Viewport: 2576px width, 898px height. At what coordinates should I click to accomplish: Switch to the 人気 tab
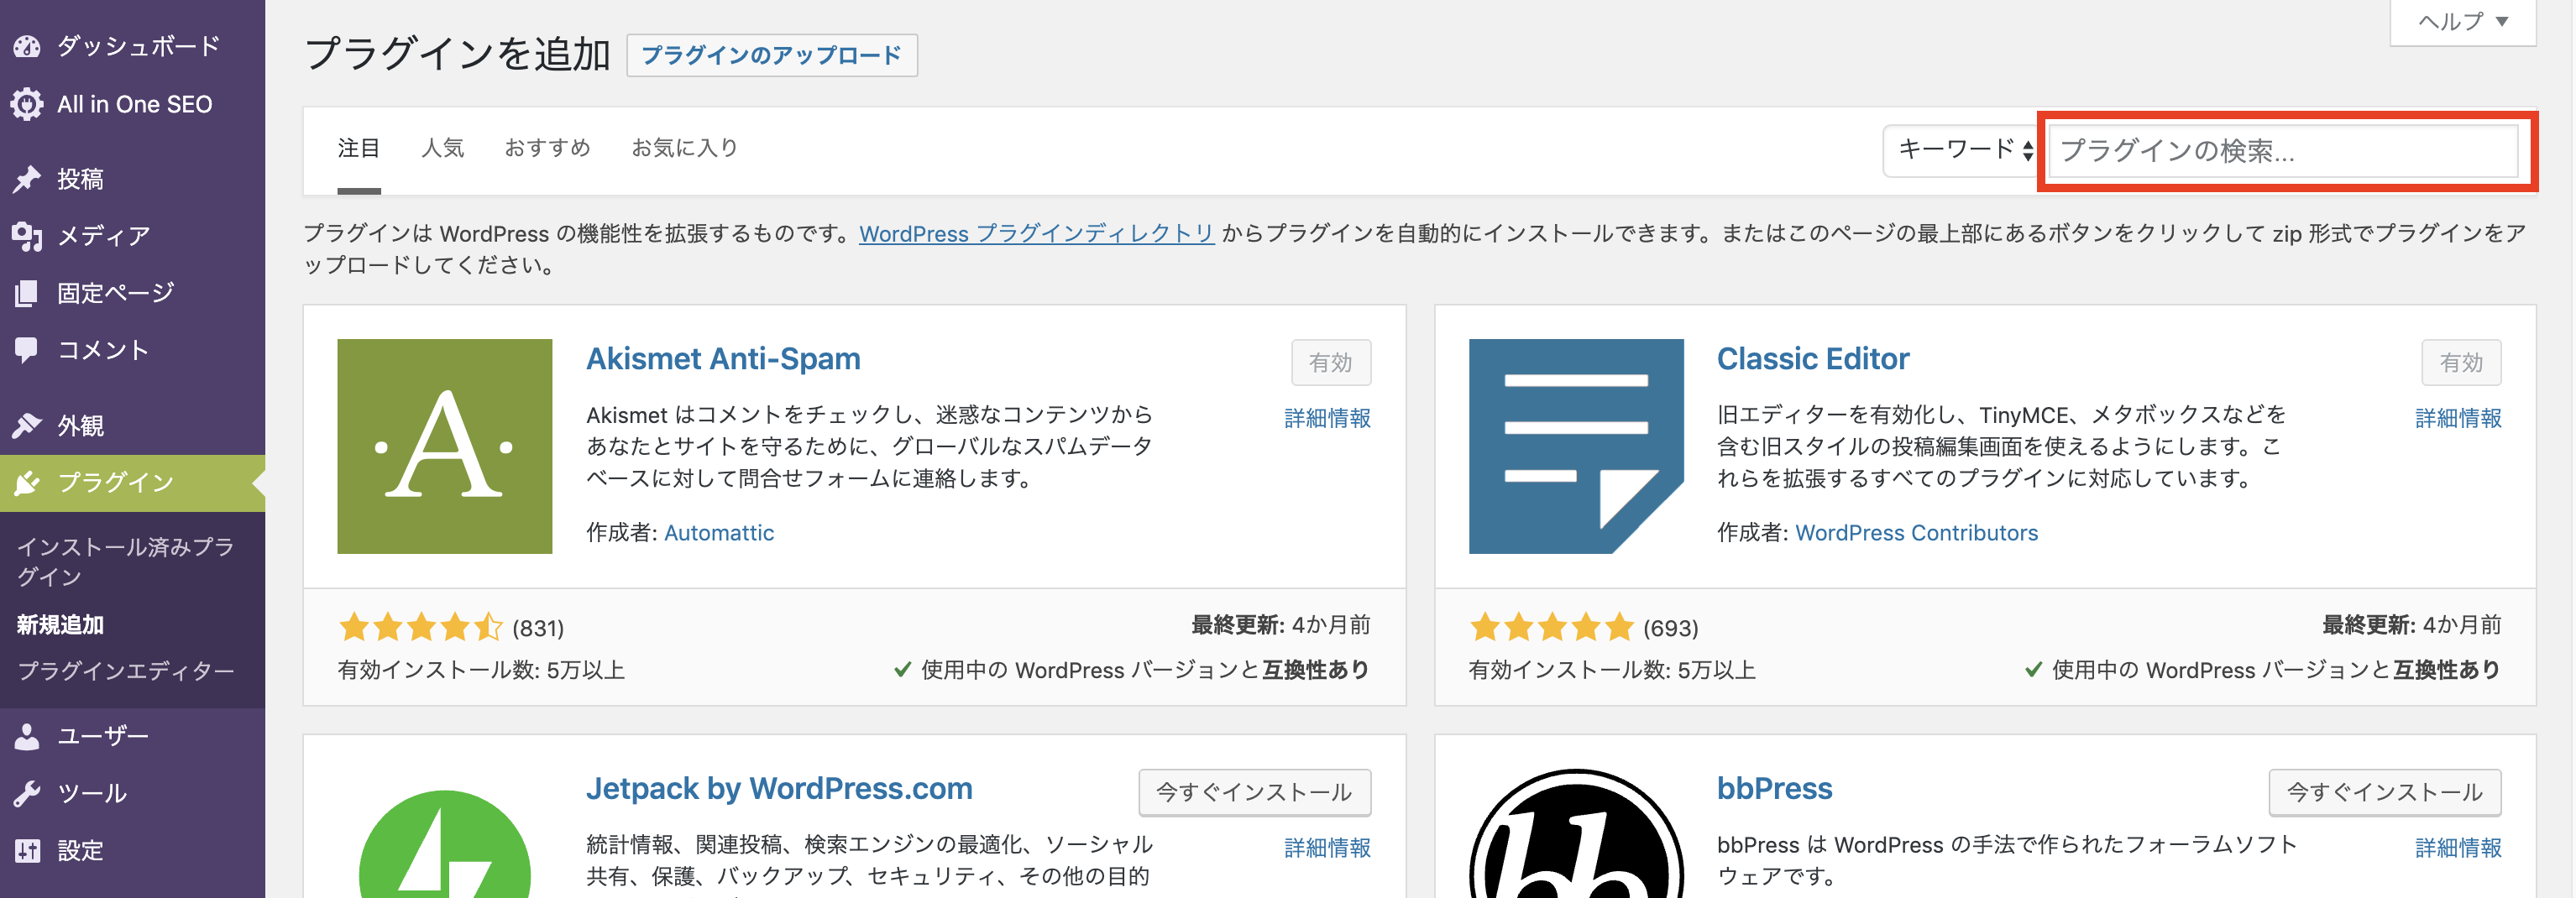pos(442,149)
